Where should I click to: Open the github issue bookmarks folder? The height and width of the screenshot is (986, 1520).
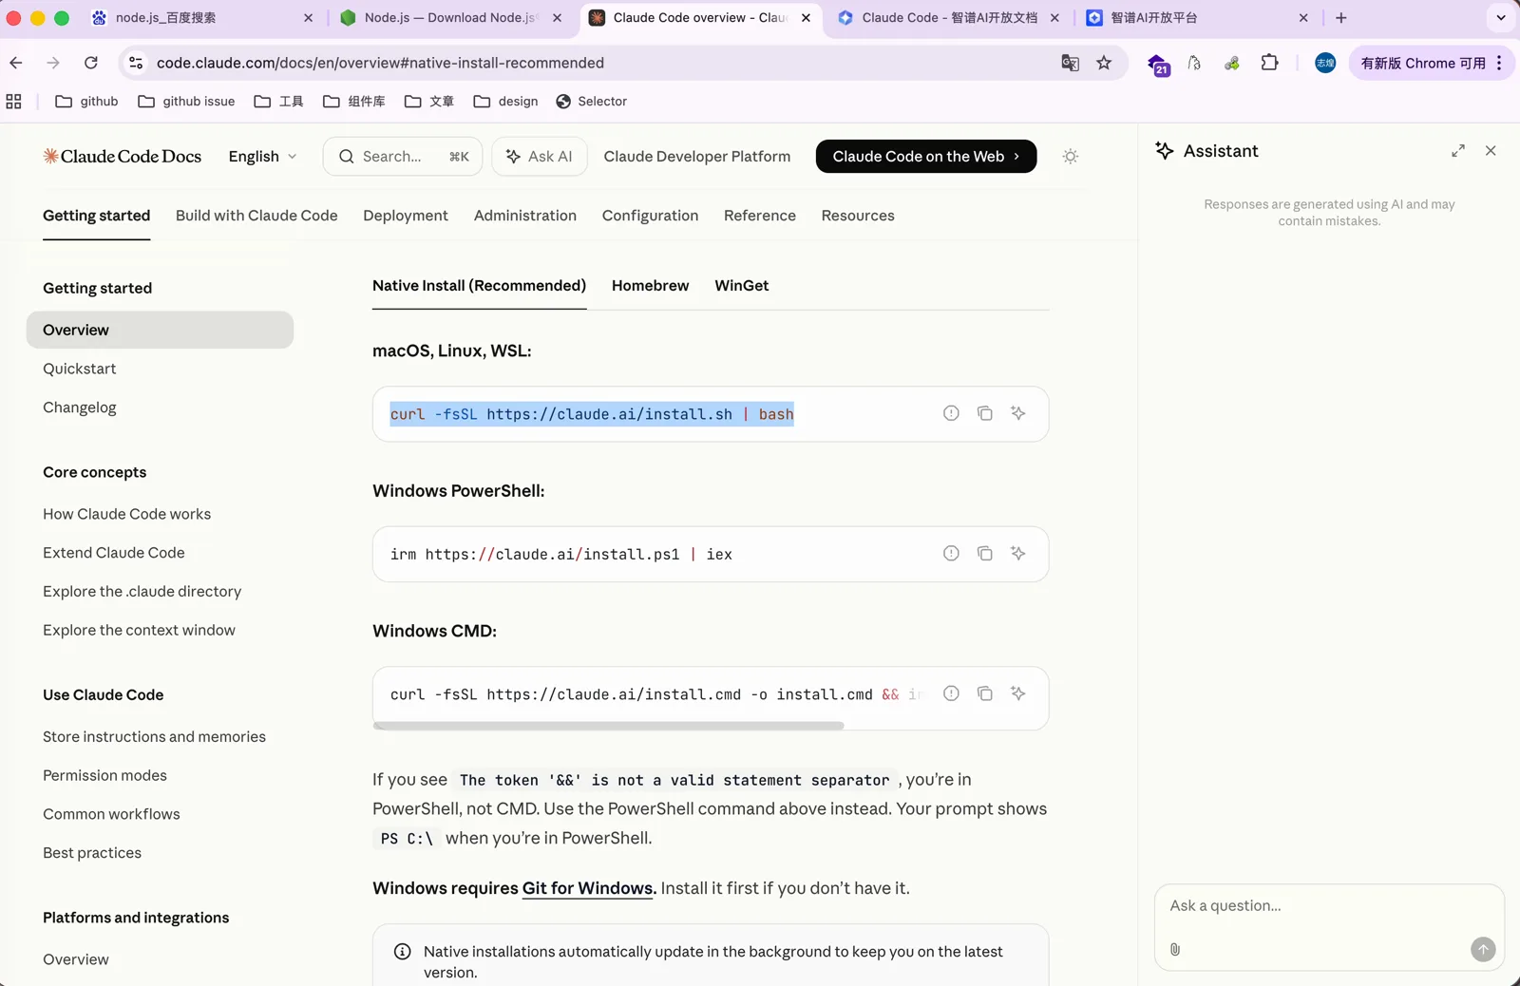click(186, 102)
